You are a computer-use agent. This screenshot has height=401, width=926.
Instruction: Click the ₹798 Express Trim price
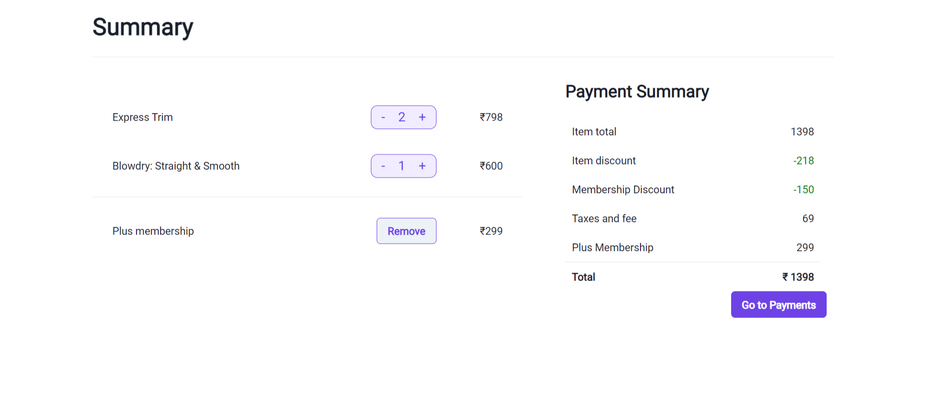click(x=491, y=117)
